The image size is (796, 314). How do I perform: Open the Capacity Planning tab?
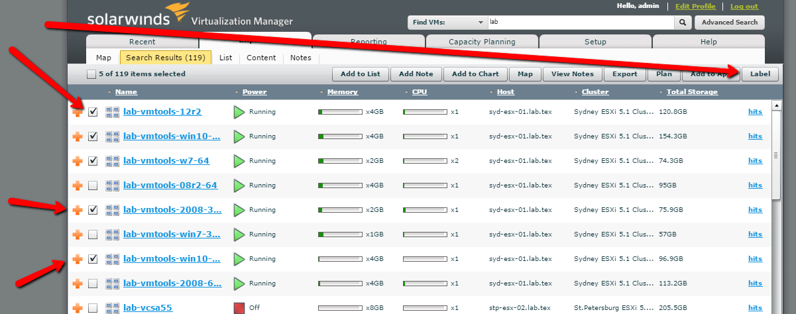click(482, 42)
